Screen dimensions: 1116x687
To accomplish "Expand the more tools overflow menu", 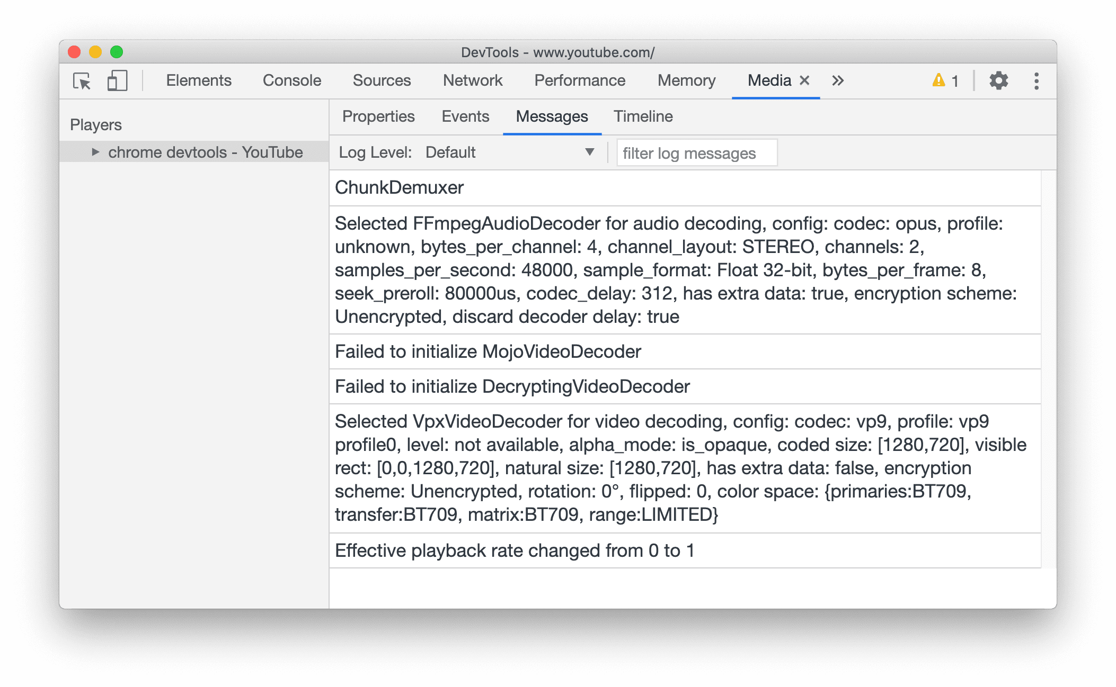I will (x=839, y=81).
